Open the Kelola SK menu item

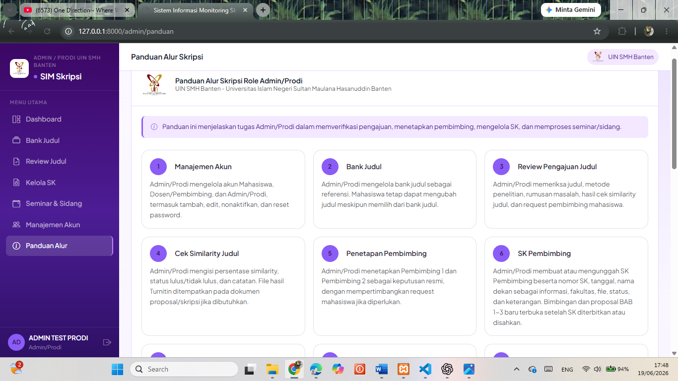[60, 183]
